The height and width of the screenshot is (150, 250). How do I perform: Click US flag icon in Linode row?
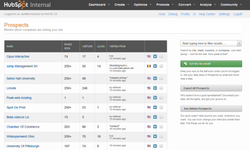(x=149, y=88)
